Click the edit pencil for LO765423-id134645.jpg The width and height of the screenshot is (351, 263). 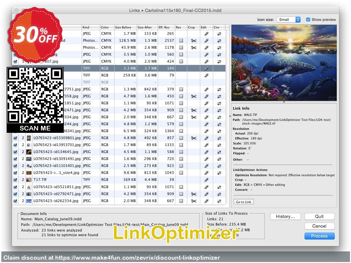point(207,152)
